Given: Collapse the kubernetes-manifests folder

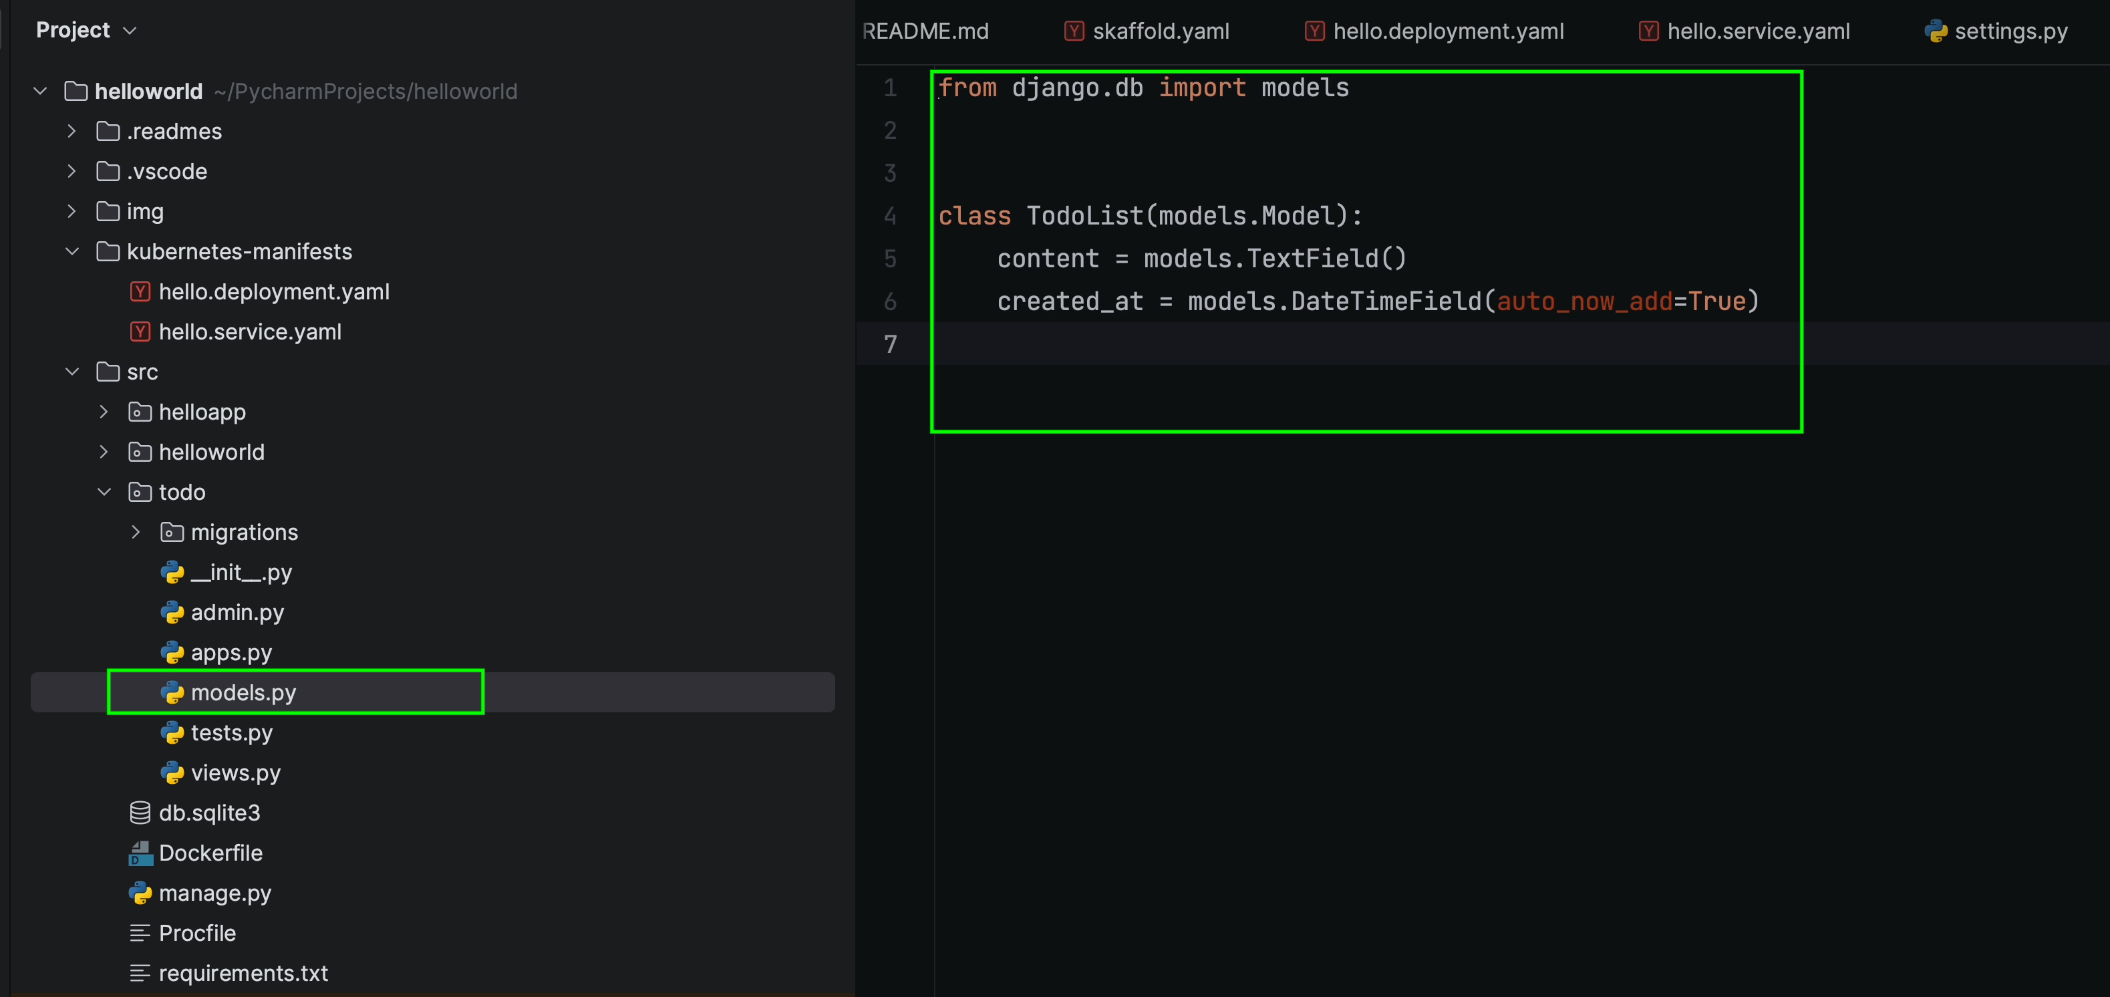Looking at the screenshot, I should (72, 251).
